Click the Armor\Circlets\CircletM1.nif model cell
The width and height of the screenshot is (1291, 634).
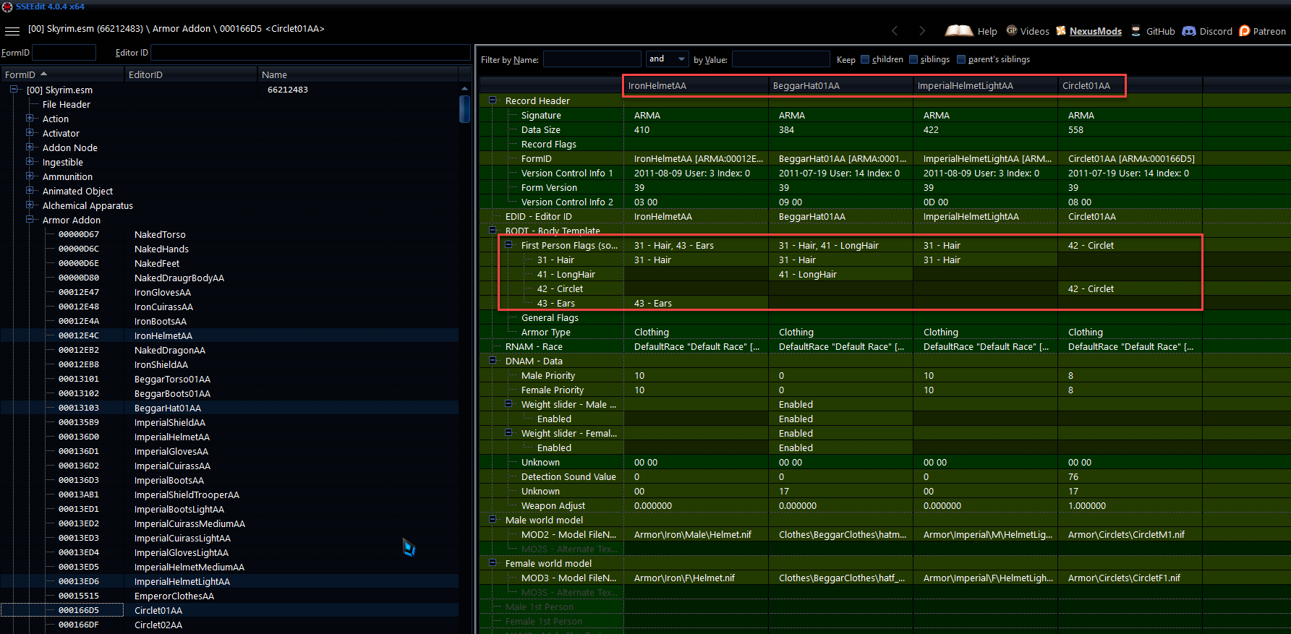pyautogui.click(x=1130, y=534)
